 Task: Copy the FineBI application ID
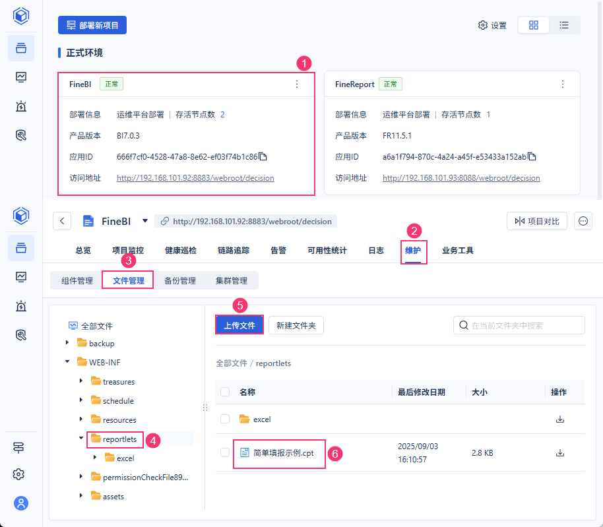pos(263,156)
